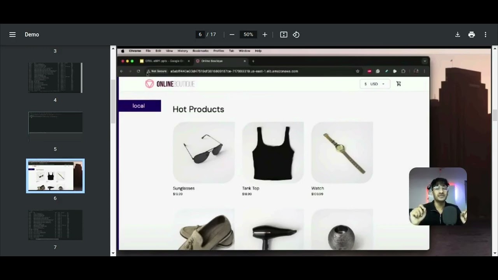This screenshot has width=498, height=280.
Task: Select page 6 thumbnail
Action: point(55,176)
